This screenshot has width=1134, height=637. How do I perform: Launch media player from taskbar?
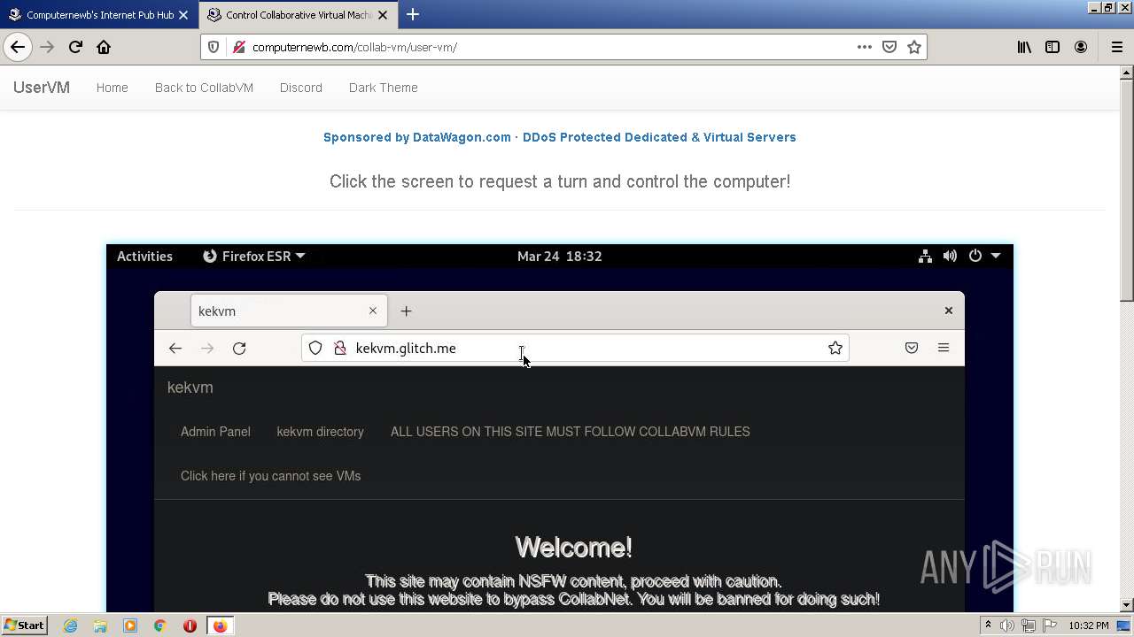tap(130, 625)
